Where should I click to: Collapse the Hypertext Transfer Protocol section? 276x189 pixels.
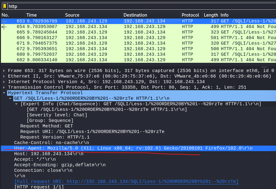coord(4,93)
